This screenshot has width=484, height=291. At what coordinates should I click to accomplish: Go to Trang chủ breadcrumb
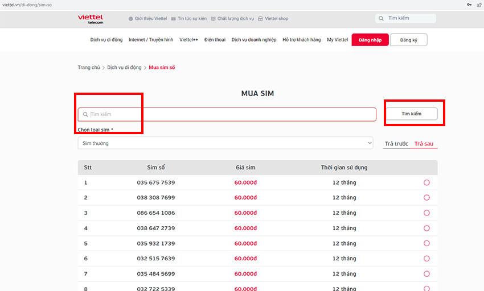pos(89,67)
